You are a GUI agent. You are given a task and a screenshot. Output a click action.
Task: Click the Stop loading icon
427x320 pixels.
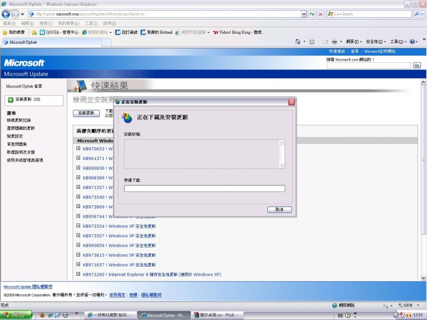(x=321, y=14)
